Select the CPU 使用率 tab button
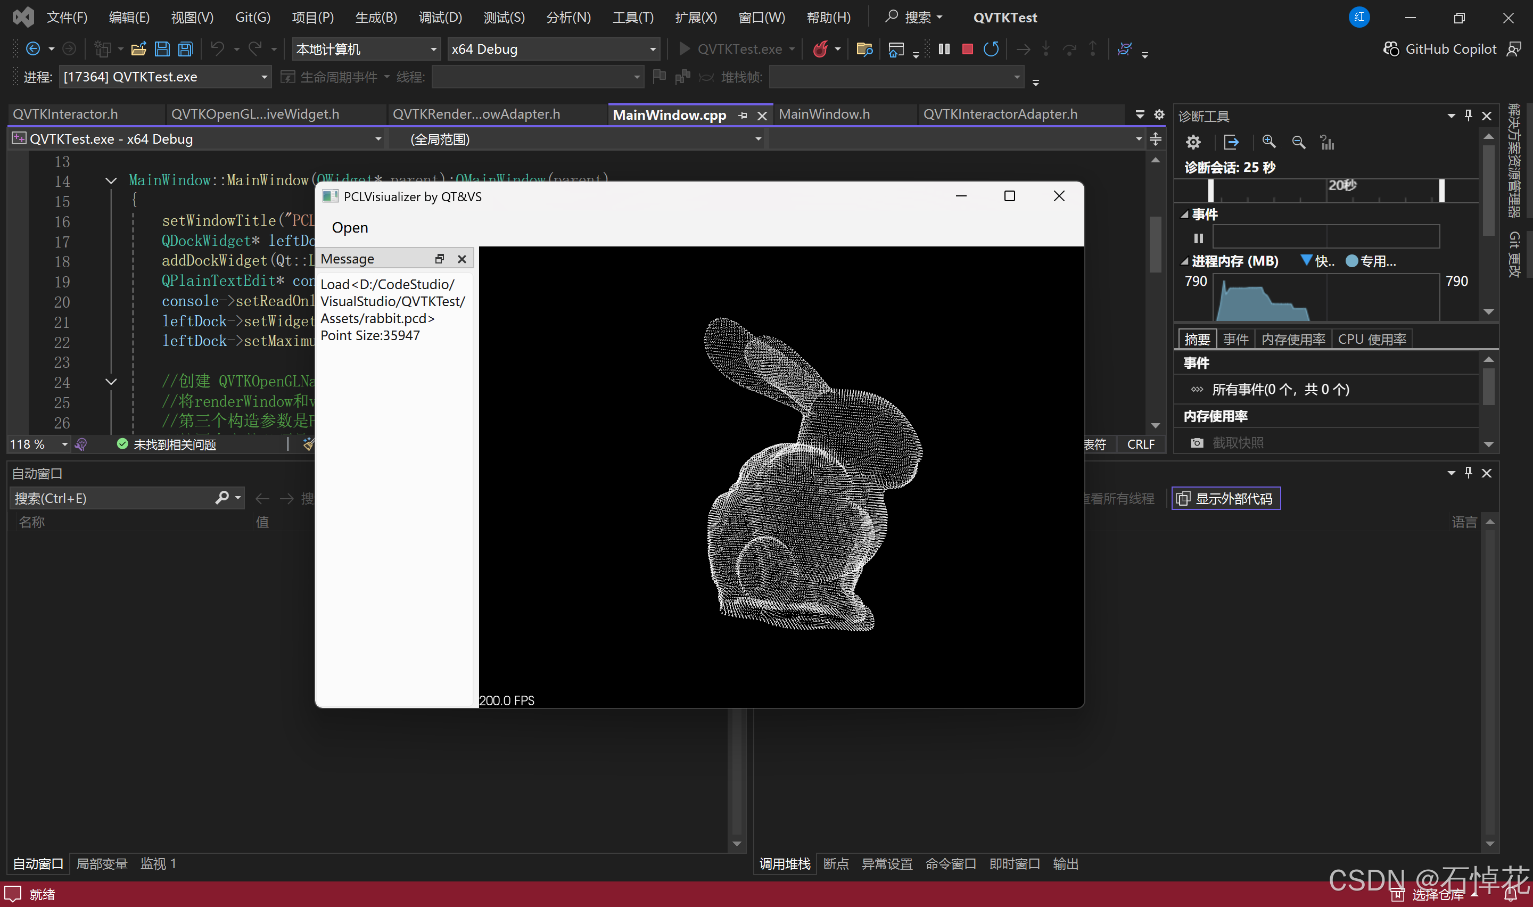Screen dimensions: 1533x907 tap(1372, 339)
